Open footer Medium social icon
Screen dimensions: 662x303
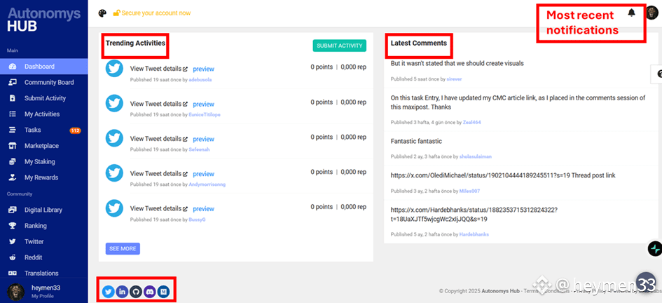pyautogui.click(x=163, y=292)
